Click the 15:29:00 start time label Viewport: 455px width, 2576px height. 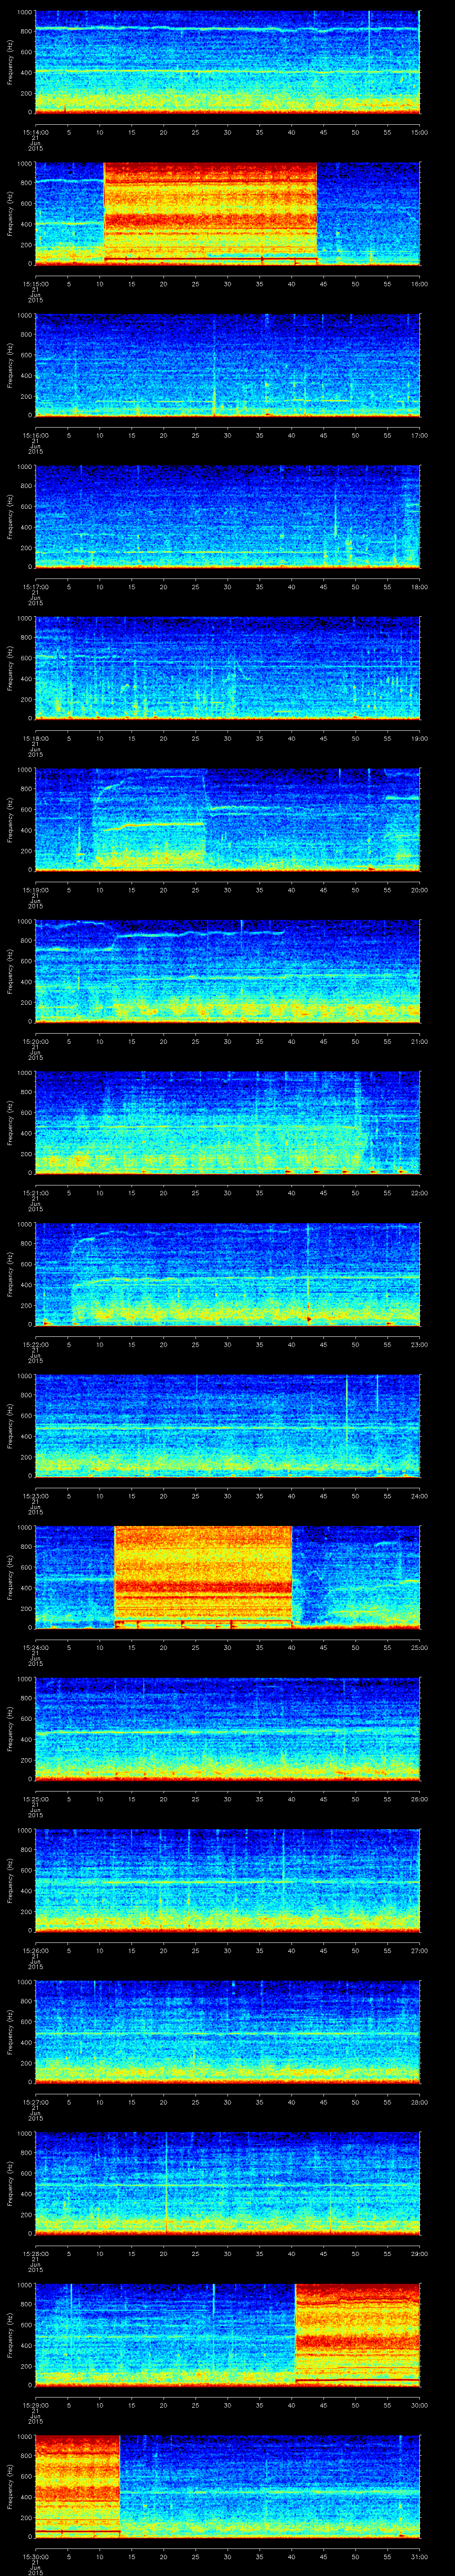tap(35, 2404)
